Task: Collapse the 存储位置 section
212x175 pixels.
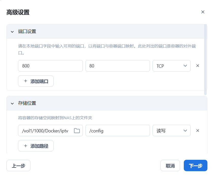Action: click(12, 103)
